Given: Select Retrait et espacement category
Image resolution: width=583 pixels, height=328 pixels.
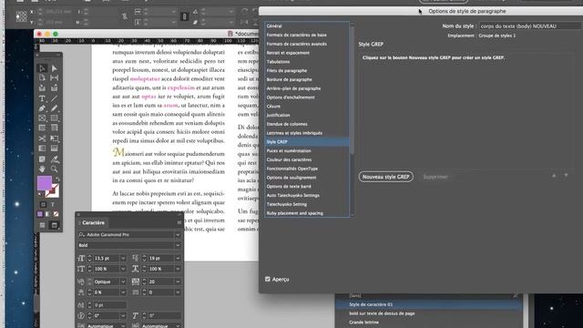Looking at the screenshot, I should coord(307,53).
